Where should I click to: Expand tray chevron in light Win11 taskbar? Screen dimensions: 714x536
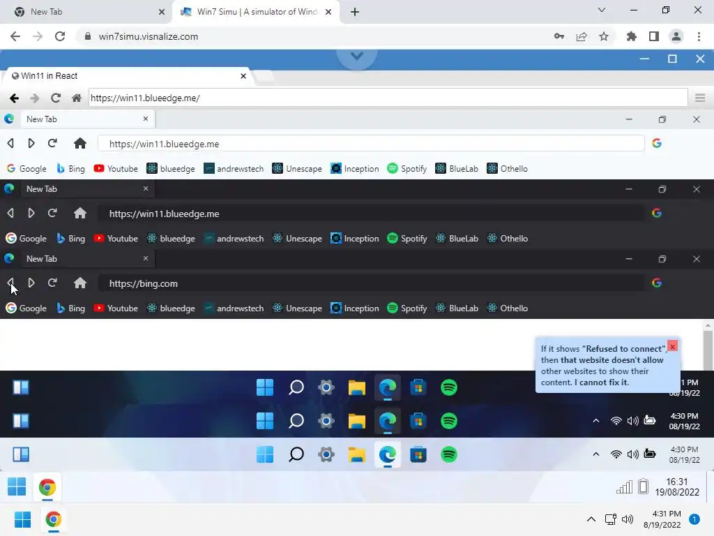(595, 454)
